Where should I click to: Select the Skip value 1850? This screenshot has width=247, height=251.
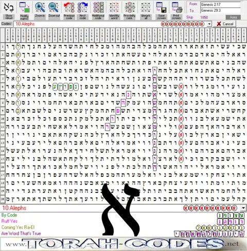204,17
